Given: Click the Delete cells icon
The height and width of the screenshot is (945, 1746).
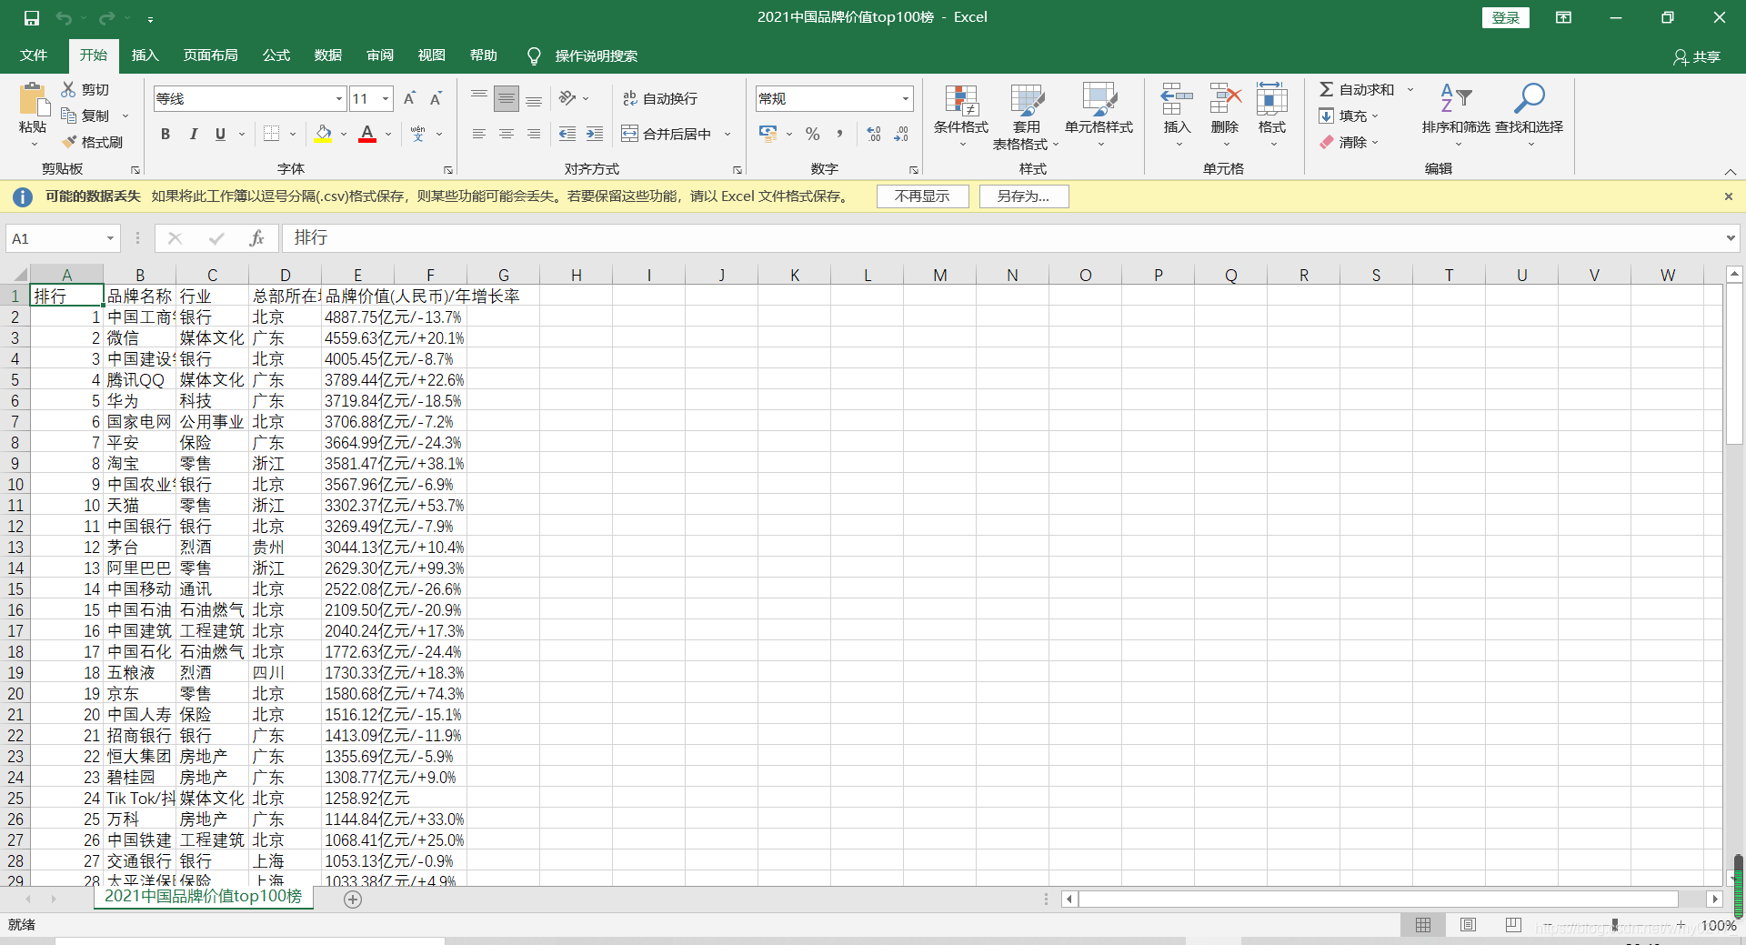Looking at the screenshot, I should coord(1225,98).
